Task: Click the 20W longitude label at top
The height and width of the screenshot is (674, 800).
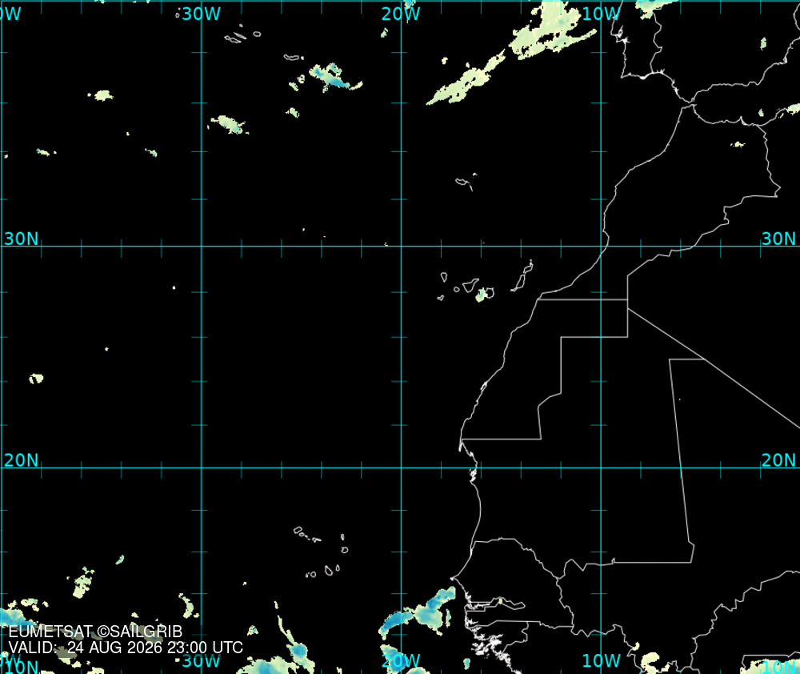Action: (401, 14)
